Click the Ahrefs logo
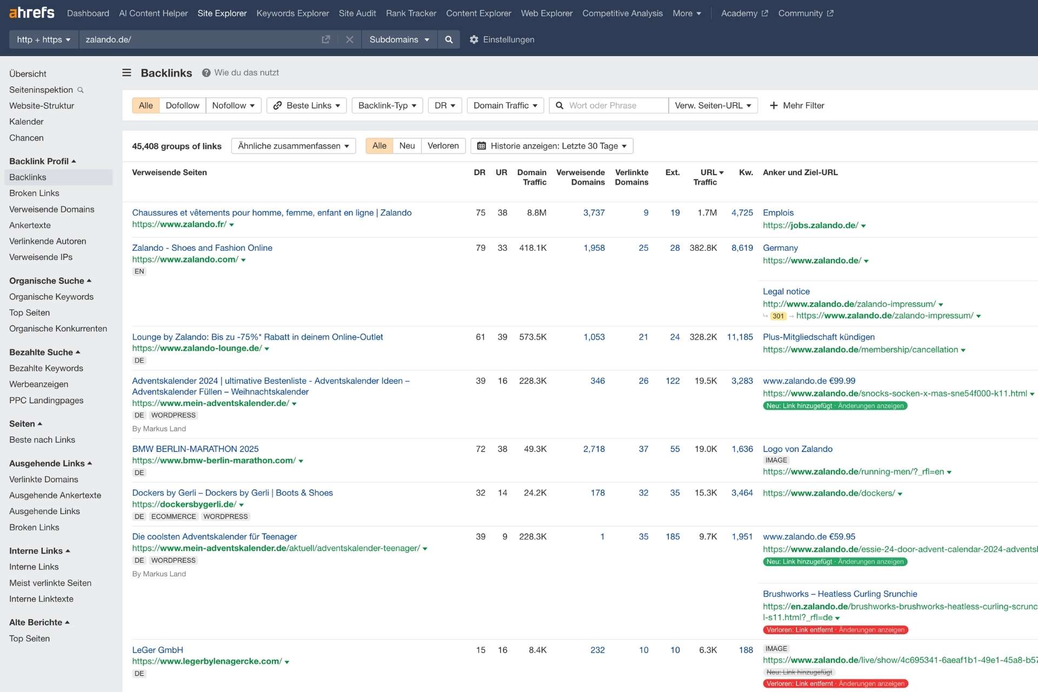Screen dimensions: 1038x692 (32, 12)
